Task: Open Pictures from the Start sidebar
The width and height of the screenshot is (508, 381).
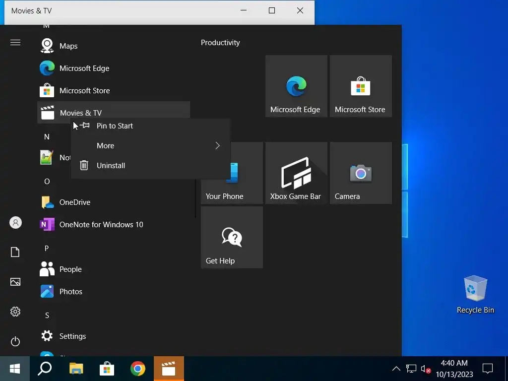Action: pyautogui.click(x=15, y=282)
